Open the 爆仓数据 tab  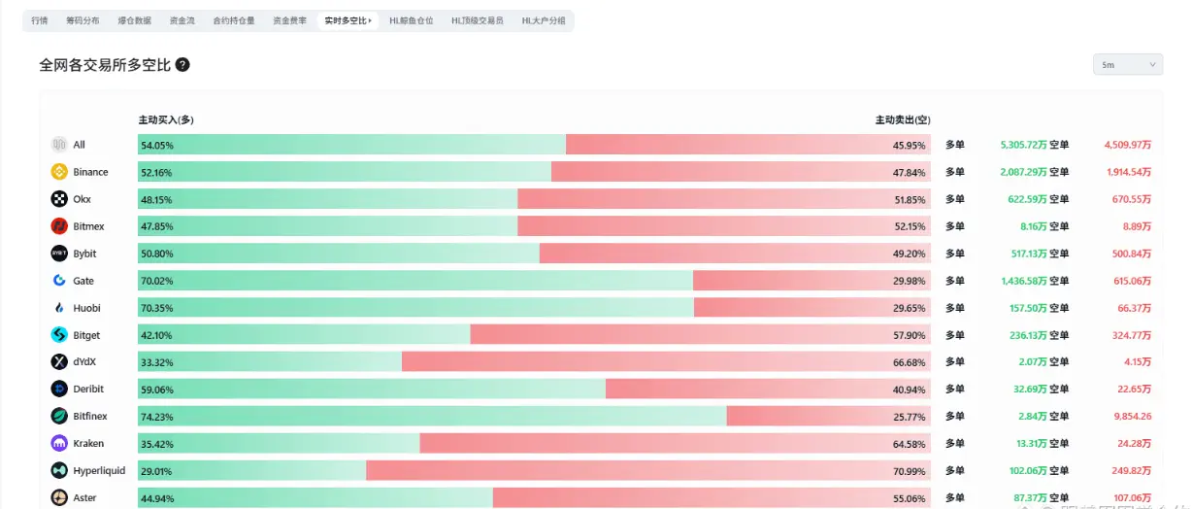[x=134, y=20]
